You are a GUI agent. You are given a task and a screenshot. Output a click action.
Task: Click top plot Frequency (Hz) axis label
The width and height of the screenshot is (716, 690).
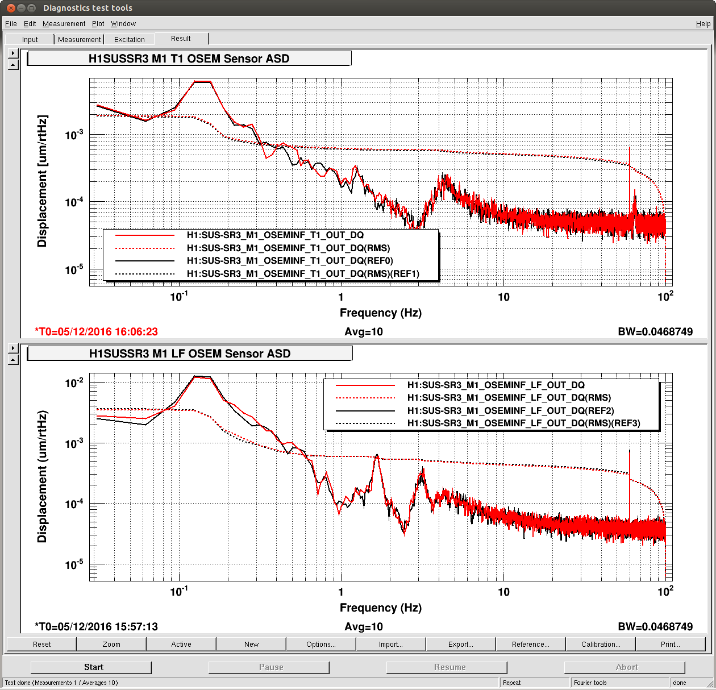click(381, 313)
